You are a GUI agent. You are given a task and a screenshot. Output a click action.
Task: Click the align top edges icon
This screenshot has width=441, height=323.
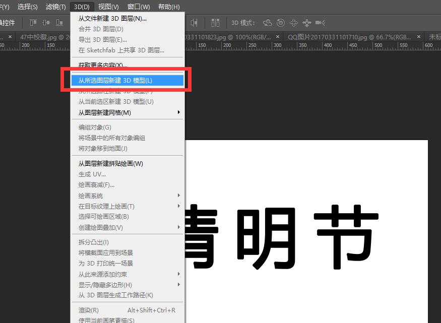point(34,23)
